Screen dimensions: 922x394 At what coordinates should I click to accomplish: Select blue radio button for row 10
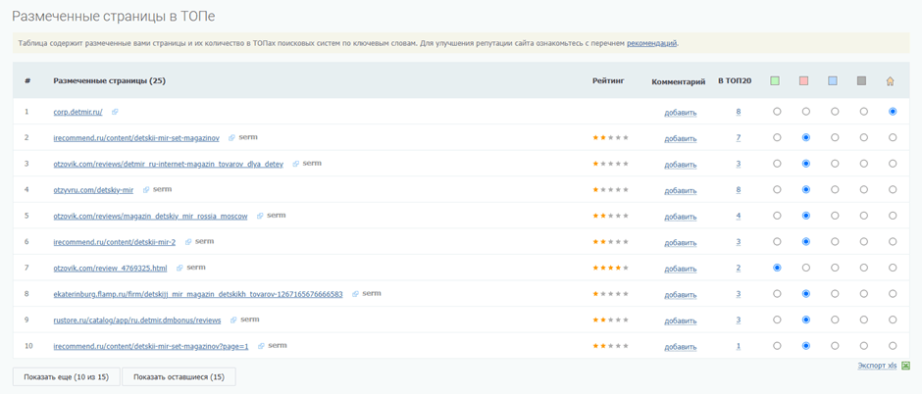tap(835, 345)
